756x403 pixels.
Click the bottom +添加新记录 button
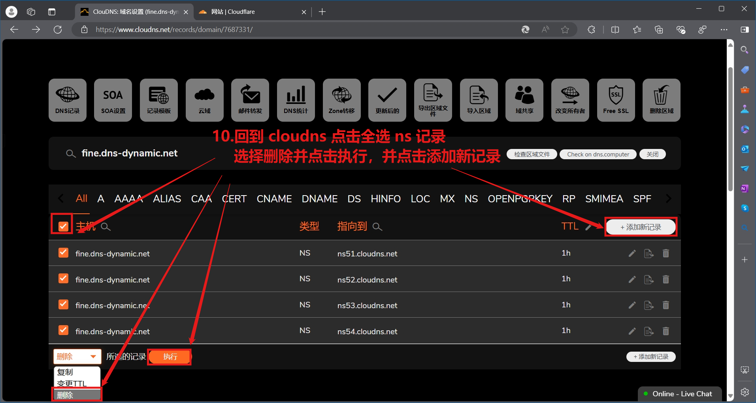[651, 357]
